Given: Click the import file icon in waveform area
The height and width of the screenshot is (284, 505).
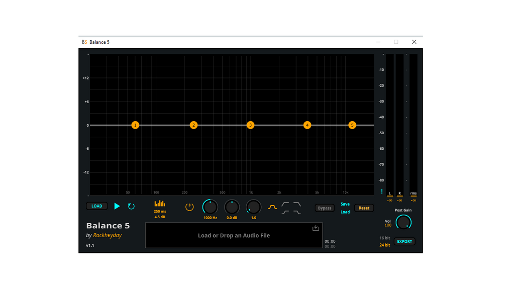Looking at the screenshot, I should (316, 228).
